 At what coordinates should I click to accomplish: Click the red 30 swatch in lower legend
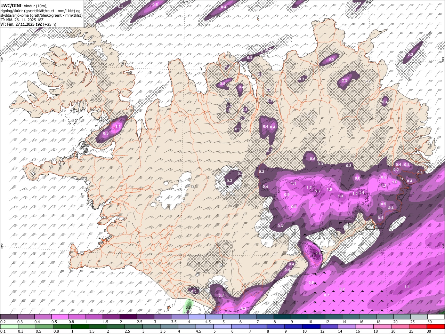tap(436, 327)
